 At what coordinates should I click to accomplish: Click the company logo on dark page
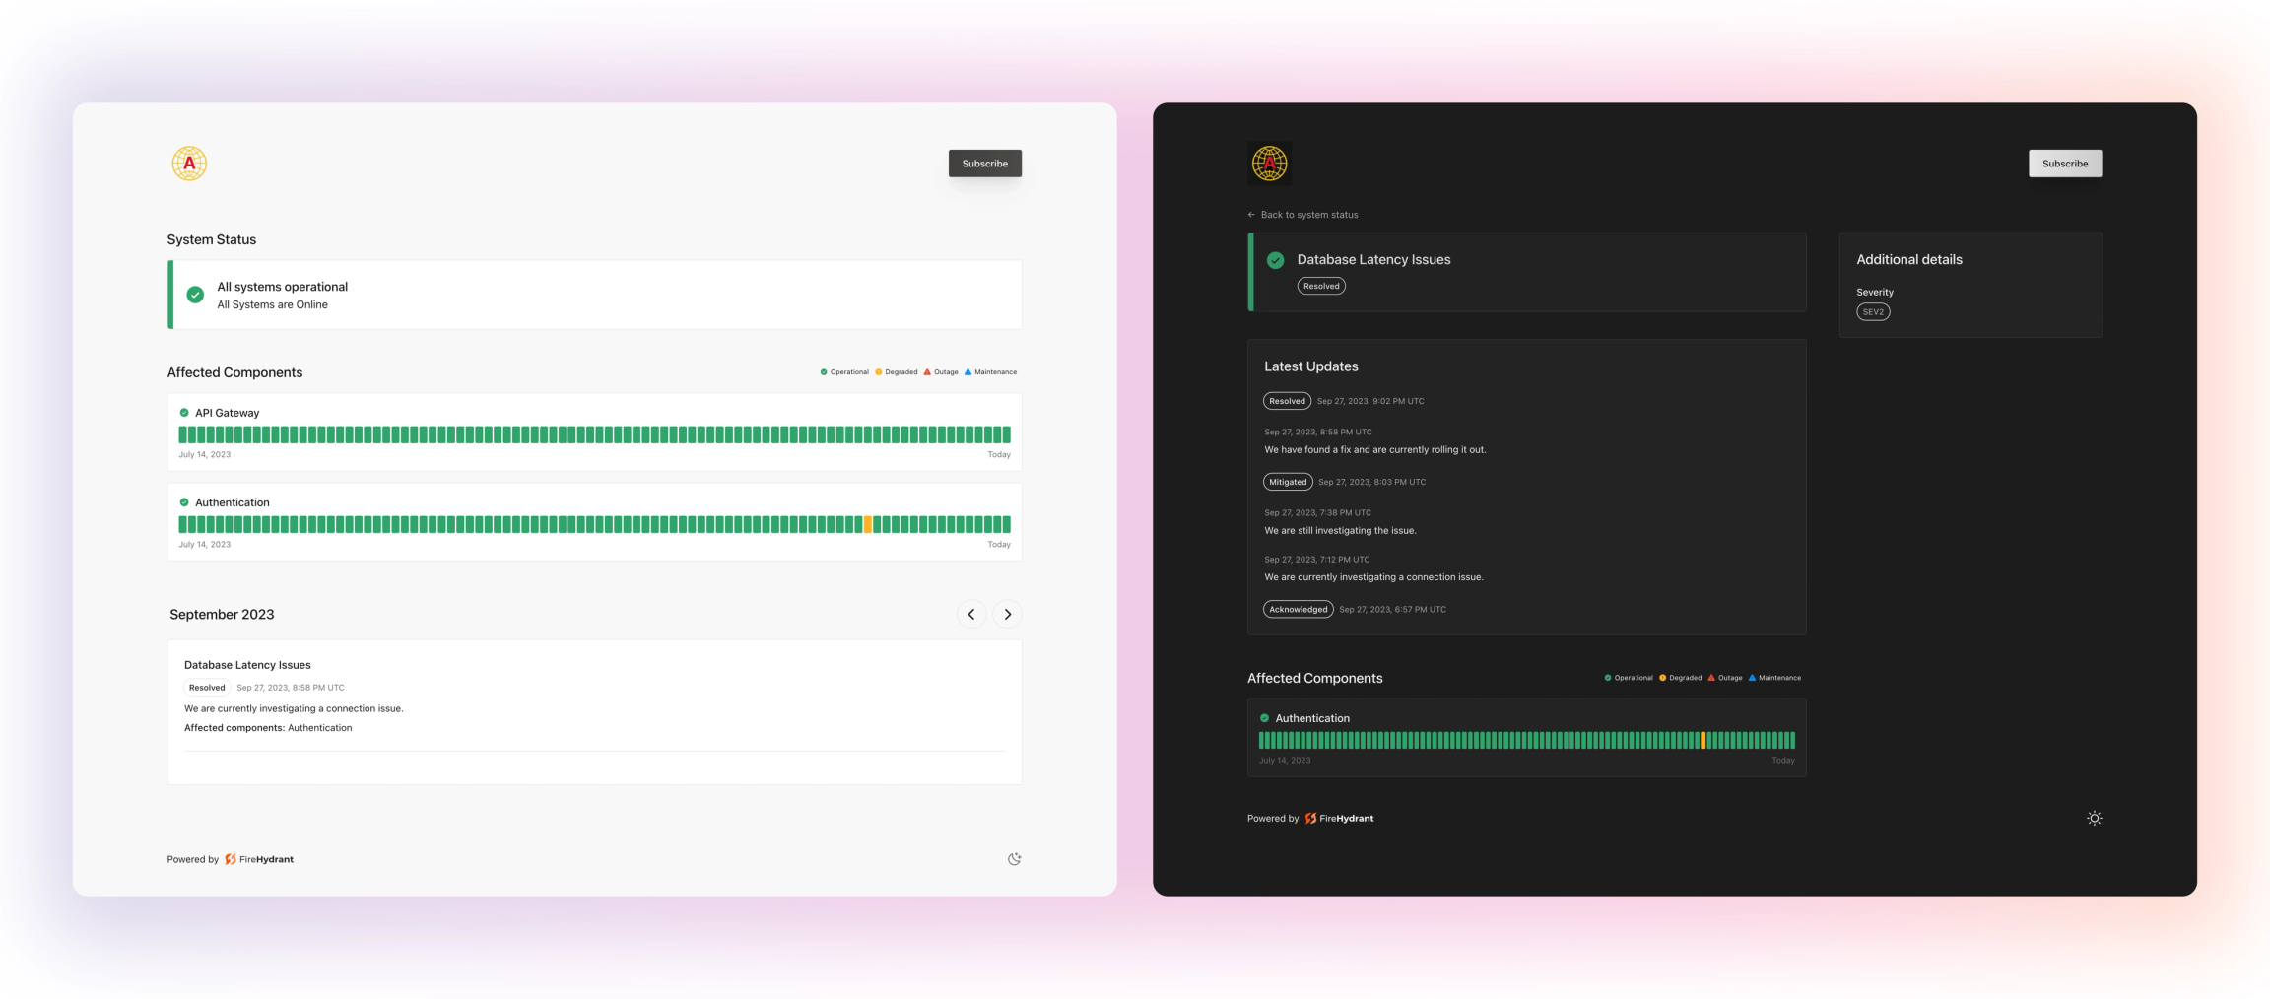pos(1269,164)
